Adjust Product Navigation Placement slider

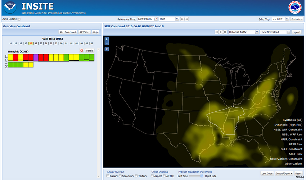click(202, 176)
